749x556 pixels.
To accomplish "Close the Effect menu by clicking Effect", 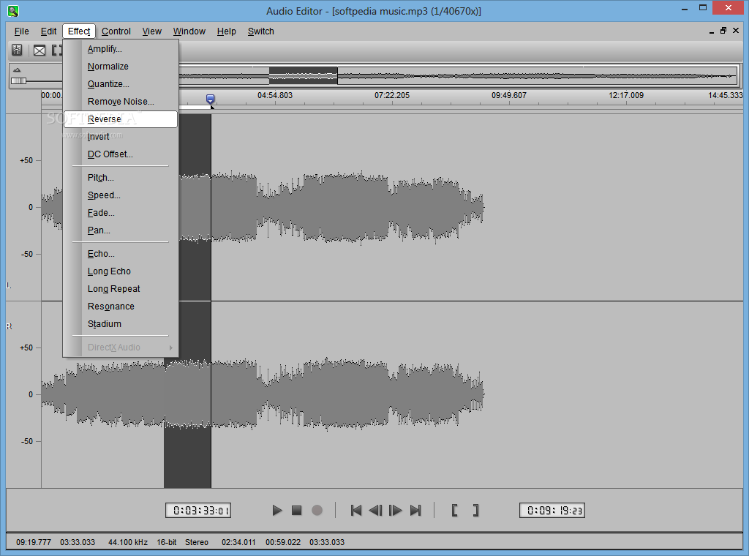I will coord(79,31).
